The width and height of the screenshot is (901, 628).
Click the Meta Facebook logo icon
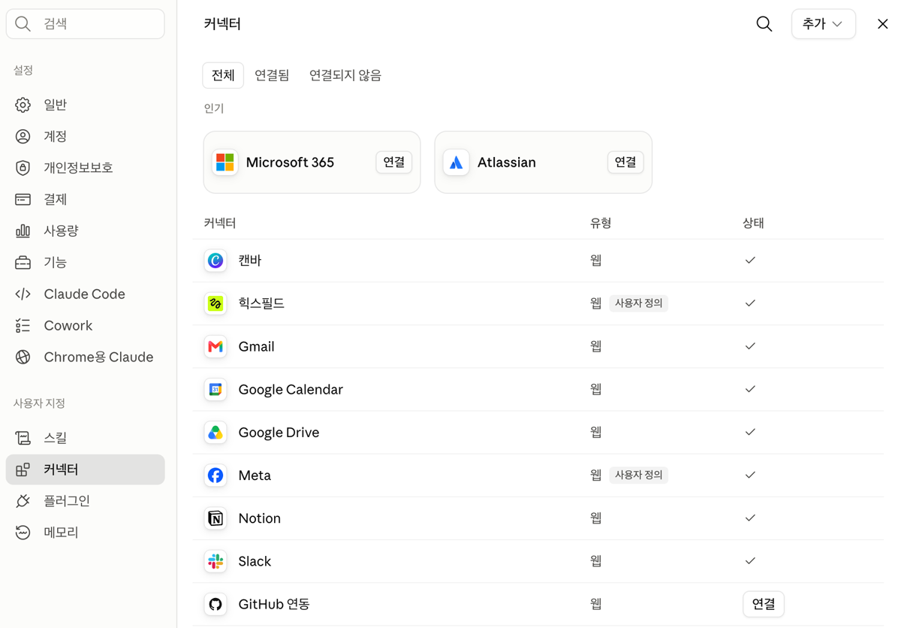tap(215, 476)
